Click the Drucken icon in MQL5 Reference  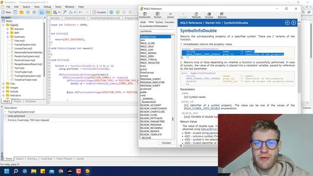click(x=209, y=15)
